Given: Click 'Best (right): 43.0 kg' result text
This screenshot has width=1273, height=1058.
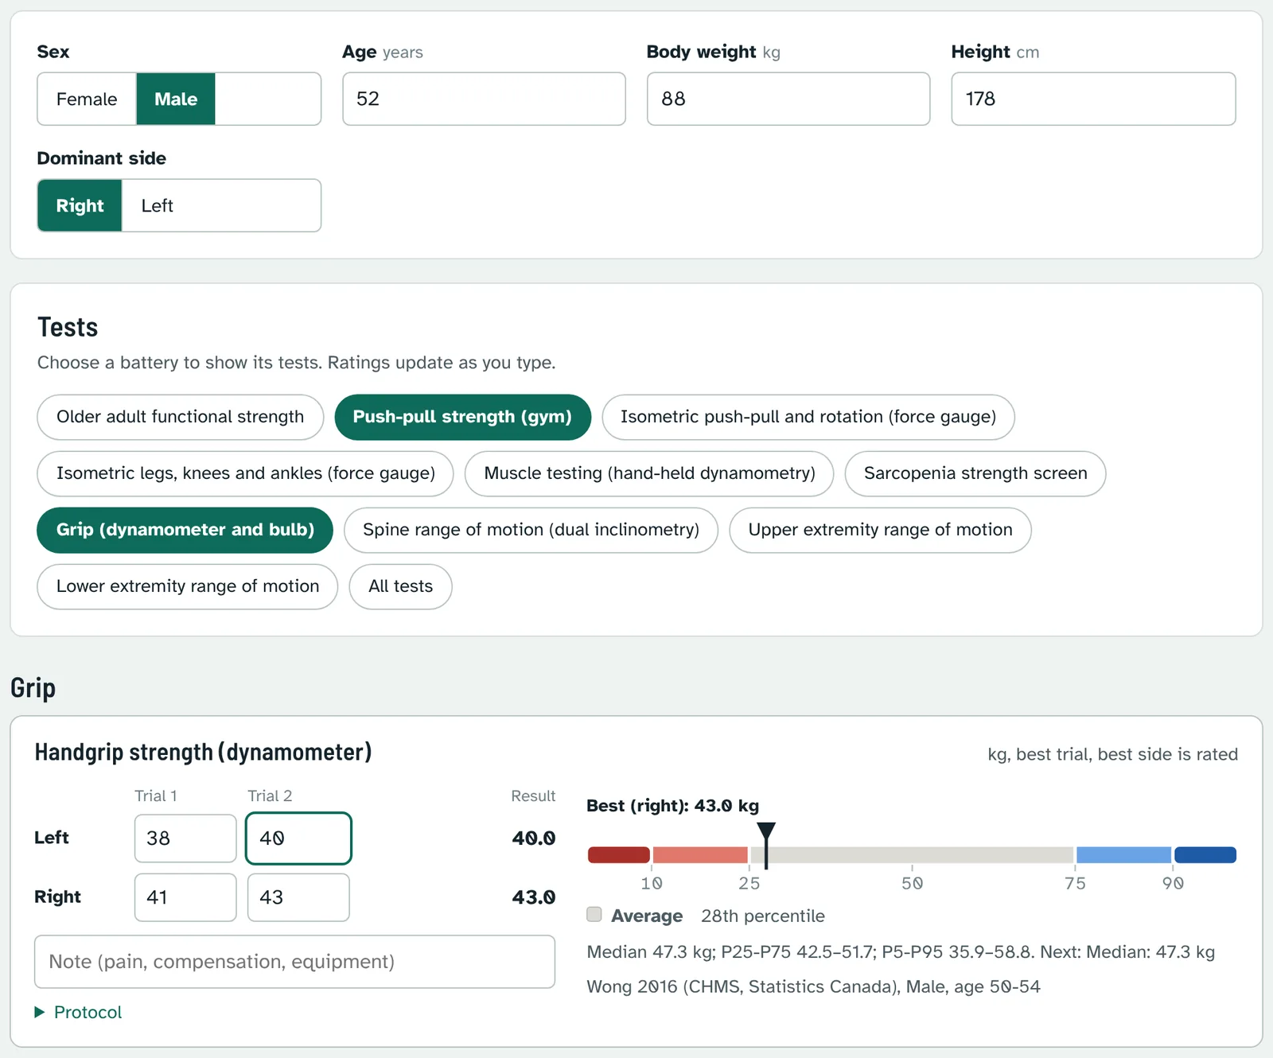Looking at the screenshot, I should pyautogui.click(x=673, y=806).
